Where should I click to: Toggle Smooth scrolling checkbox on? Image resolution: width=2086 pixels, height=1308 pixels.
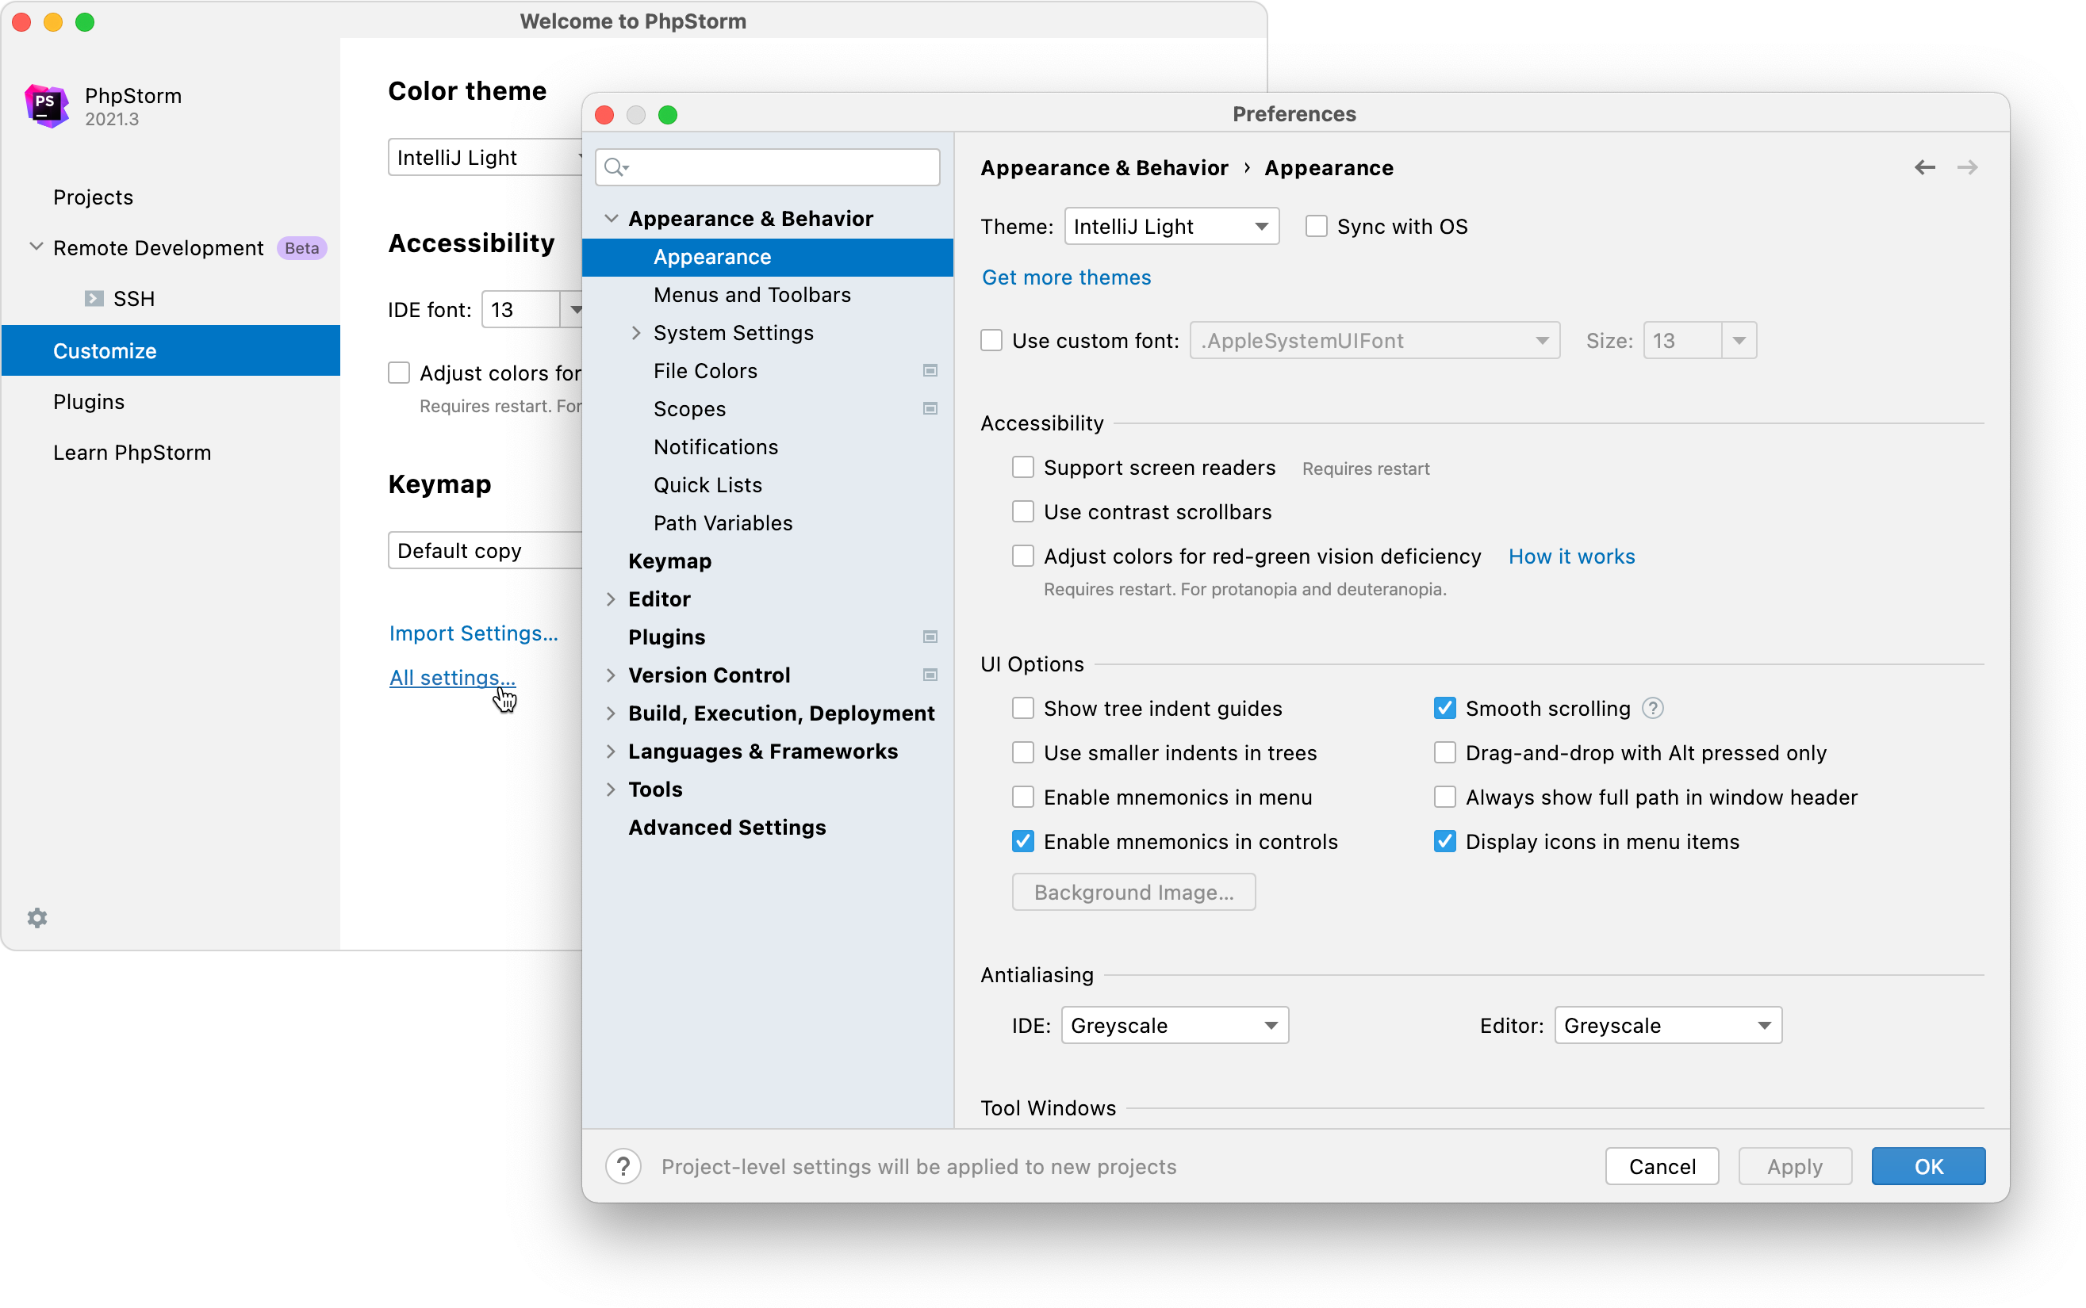coord(1441,708)
